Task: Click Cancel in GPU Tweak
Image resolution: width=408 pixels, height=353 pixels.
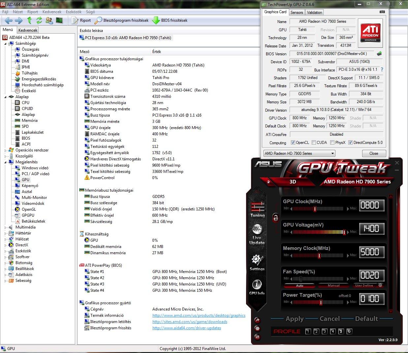Action: 330,319
